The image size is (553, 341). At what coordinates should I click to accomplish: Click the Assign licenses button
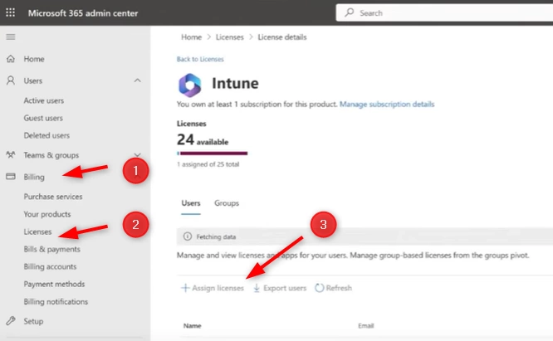213,288
